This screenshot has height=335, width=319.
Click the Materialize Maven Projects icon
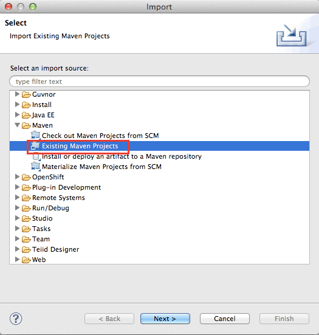pyautogui.click(x=36, y=167)
